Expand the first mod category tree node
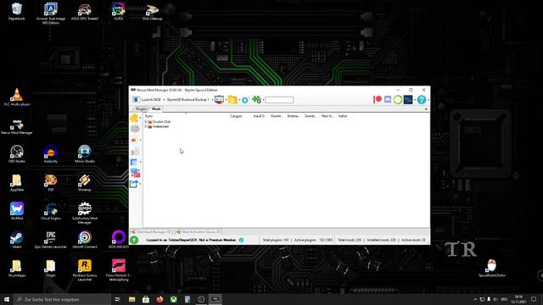This screenshot has width=543, height=305. (x=146, y=122)
